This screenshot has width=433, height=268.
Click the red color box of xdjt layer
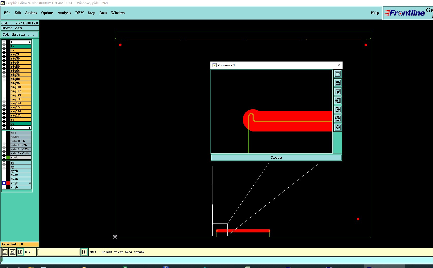(8, 183)
